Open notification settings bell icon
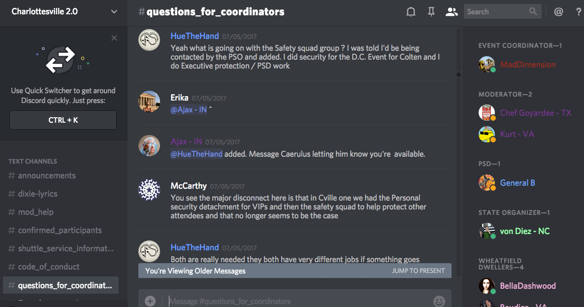 [411, 12]
